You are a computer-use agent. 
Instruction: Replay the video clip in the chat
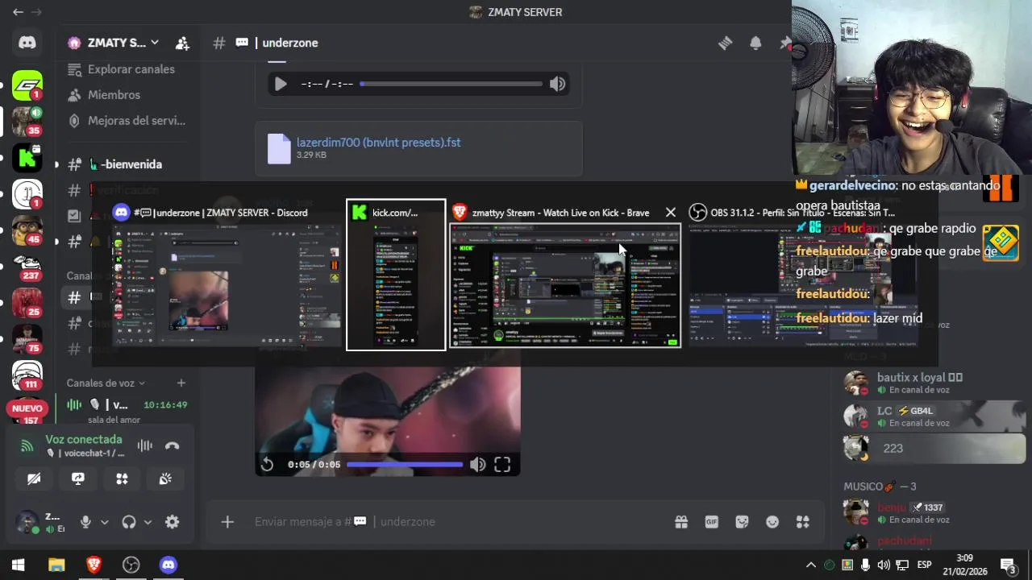267,464
